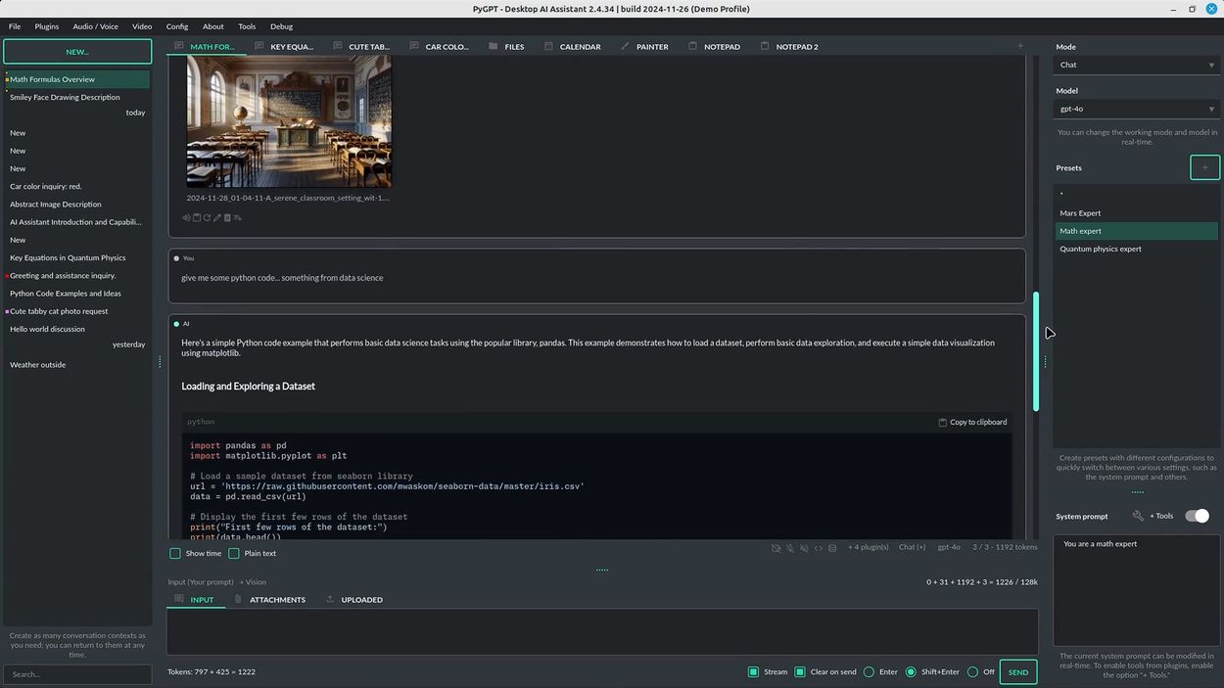Click the document icon beside plugin count
Image resolution: width=1224 pixels, height=688 pixels.
832,548
